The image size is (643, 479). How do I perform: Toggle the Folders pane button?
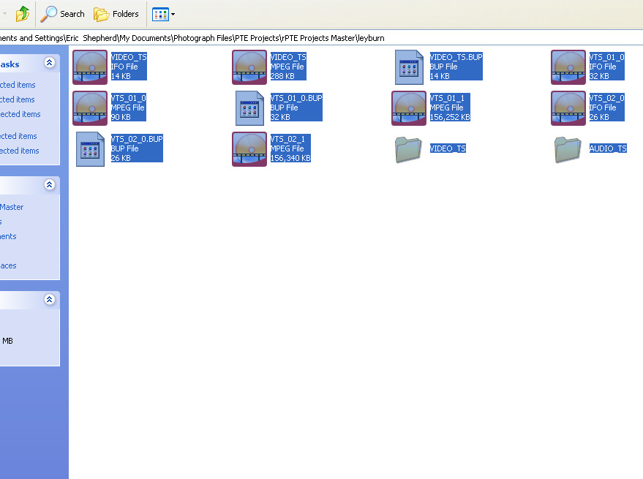pyautogui.click(x=116, y=14)
